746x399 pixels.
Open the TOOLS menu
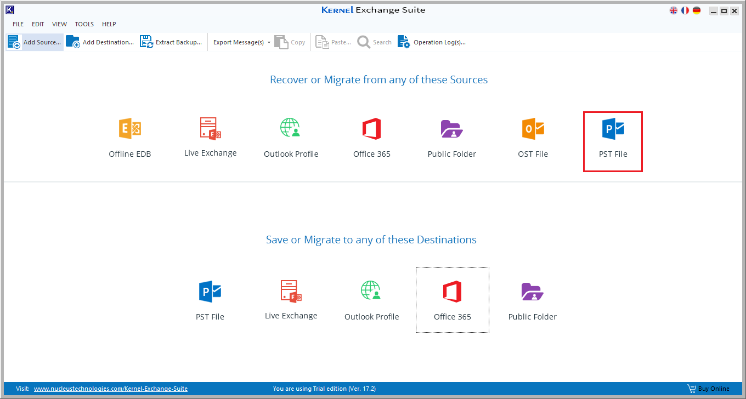click(84, 24)
